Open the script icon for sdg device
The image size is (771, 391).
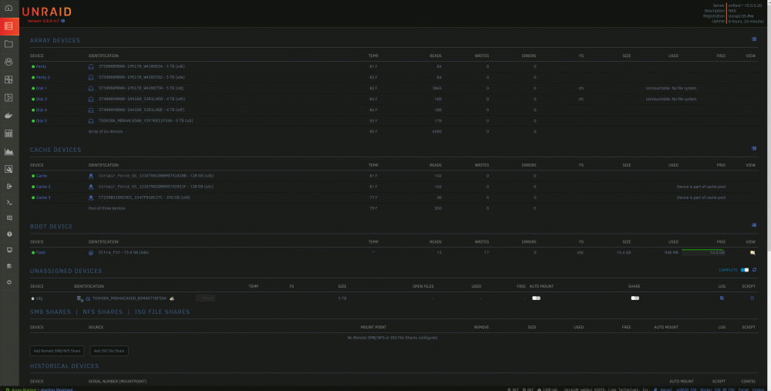point(752,298)
